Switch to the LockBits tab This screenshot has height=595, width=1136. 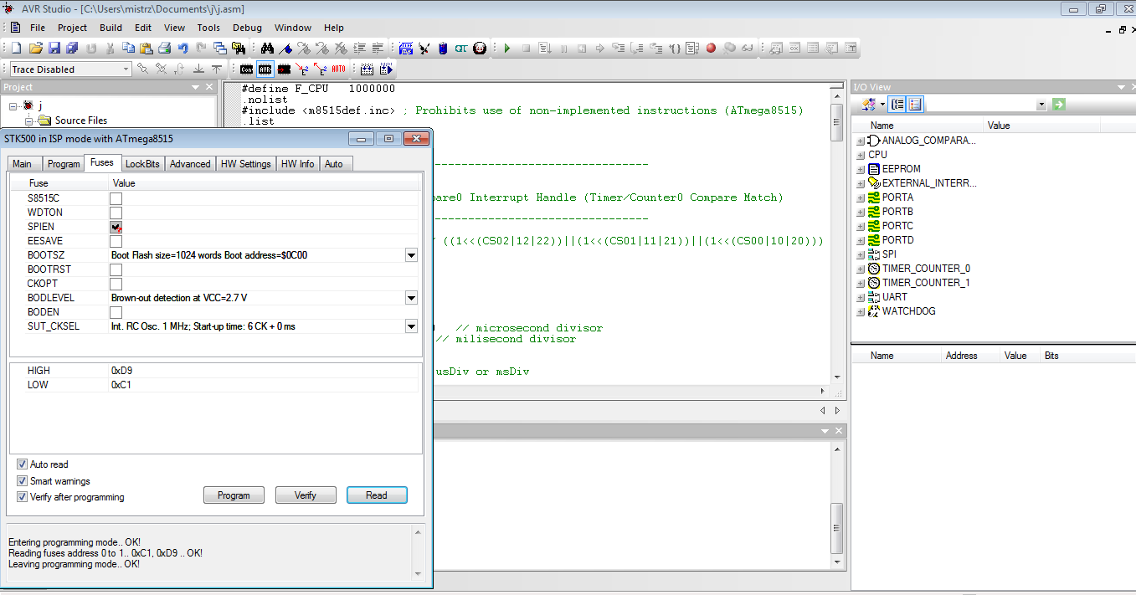[x=141, y=164]
